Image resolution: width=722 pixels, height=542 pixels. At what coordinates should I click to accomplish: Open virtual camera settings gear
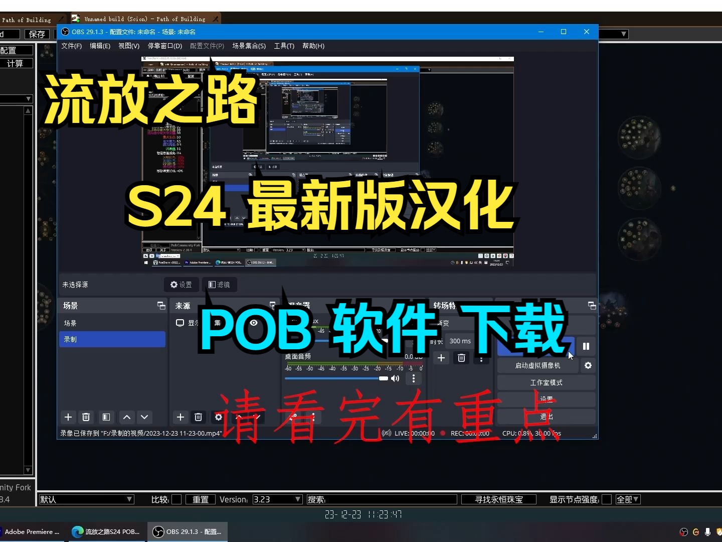[x=588, y=365]
